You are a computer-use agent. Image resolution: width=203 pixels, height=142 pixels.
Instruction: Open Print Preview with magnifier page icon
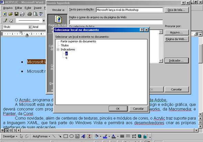[35, 14]
